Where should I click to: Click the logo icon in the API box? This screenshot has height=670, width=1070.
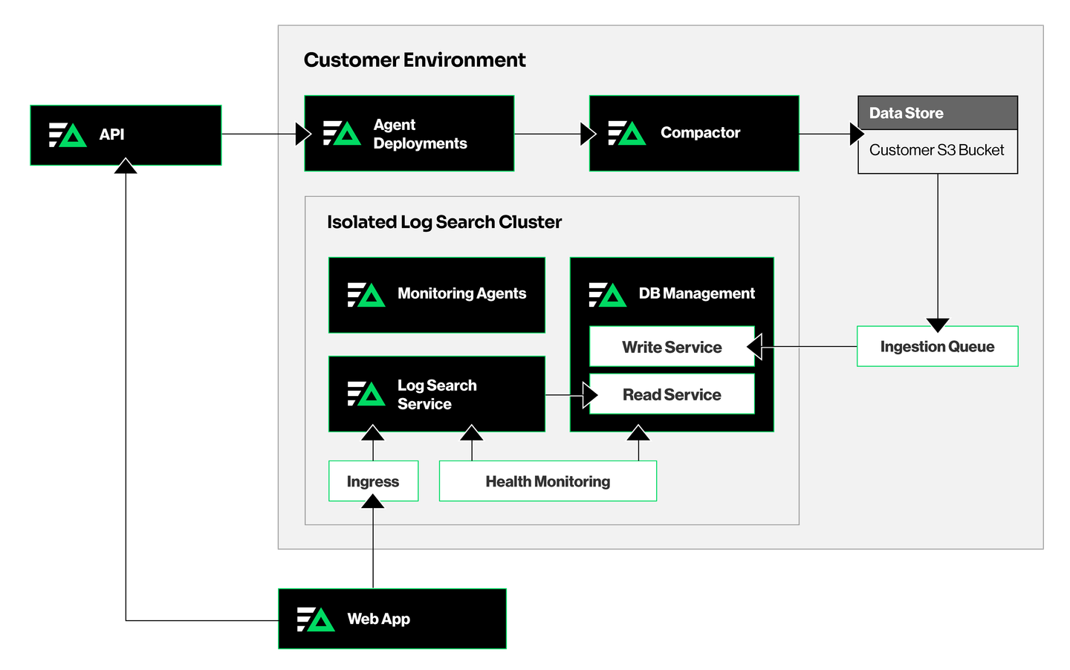[68, 135]
